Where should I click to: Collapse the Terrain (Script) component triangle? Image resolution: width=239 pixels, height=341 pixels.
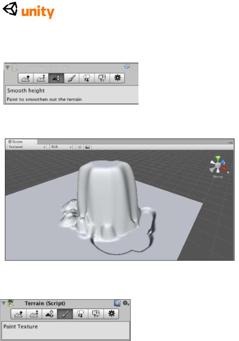3,303
